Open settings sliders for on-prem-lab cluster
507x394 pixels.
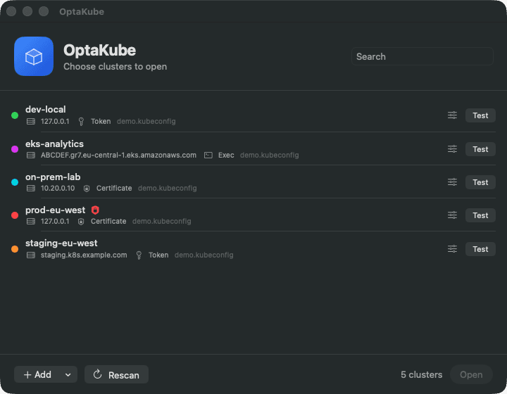[x=452, y=182]
